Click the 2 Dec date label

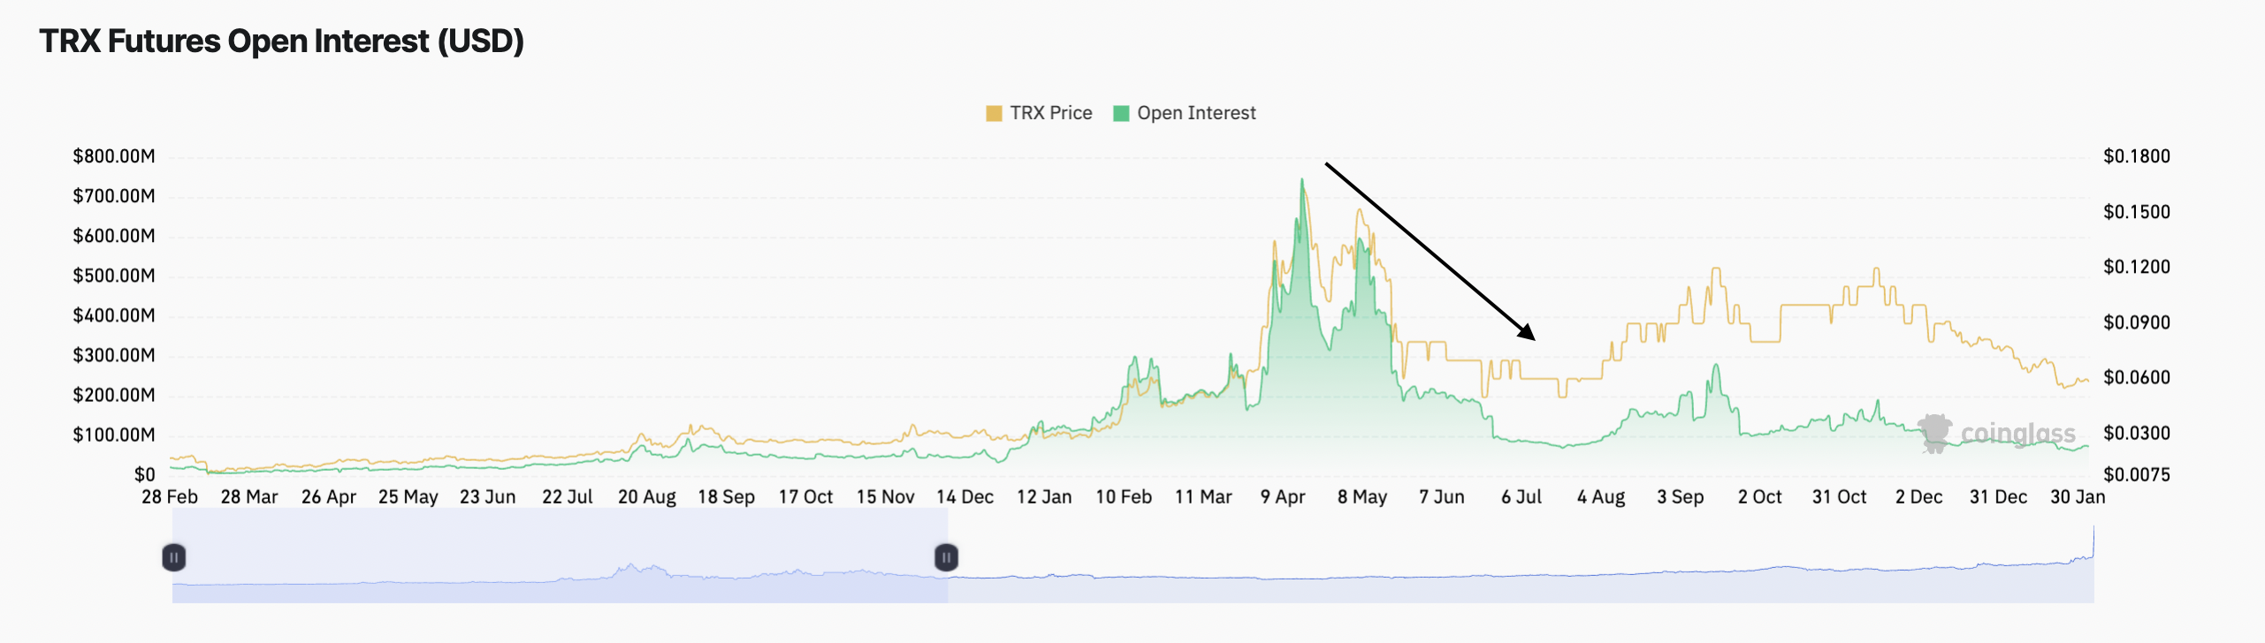pos(1919,497)
